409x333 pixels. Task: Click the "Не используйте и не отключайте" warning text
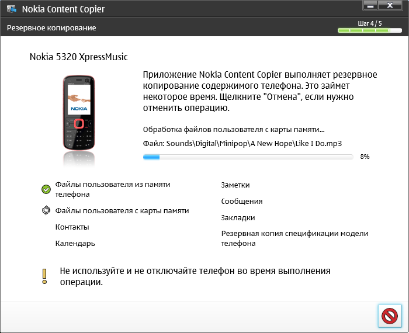point(195,276)
